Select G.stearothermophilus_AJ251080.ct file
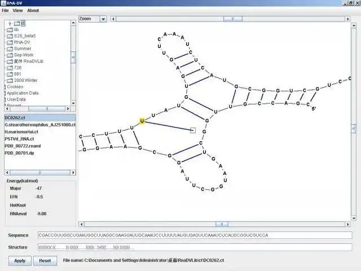361x271 pixels. click(x=40, y=125)
